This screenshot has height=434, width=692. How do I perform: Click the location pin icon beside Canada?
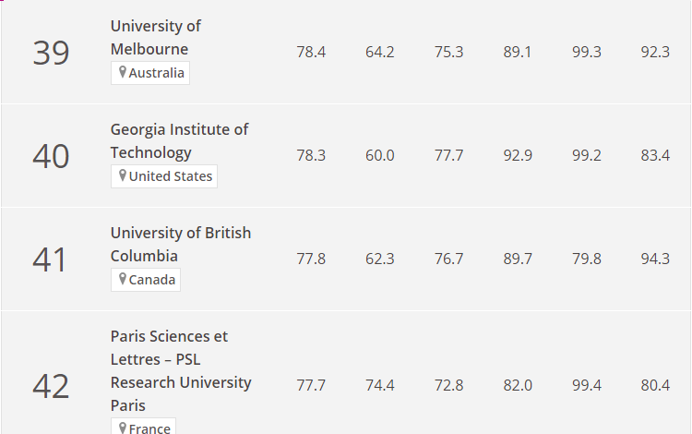tap(123, 279)
